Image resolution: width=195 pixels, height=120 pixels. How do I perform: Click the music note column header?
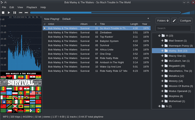point(45,24)
